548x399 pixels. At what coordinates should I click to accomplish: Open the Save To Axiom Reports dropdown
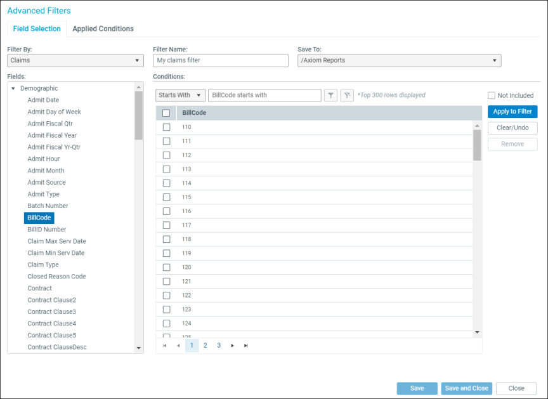[x=399, y=61]
